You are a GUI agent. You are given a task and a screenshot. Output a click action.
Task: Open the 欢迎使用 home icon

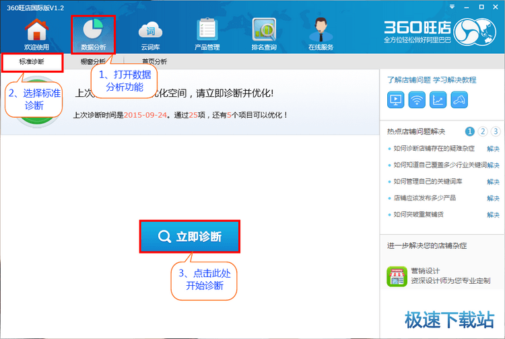[36, 30]
